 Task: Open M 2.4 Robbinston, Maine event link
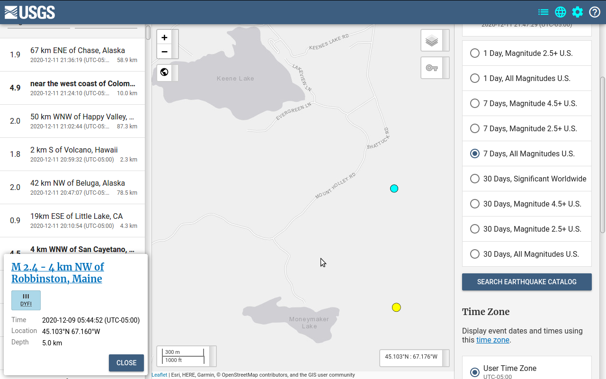(57, 273)
